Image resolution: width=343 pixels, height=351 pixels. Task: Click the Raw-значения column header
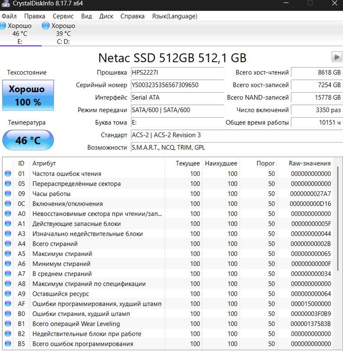pos(310,163)
